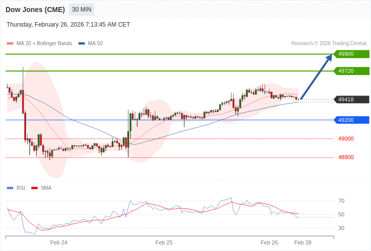
Task: Select the MA 20 + Bollinger Bands legend label
Action: coord(44,44)
